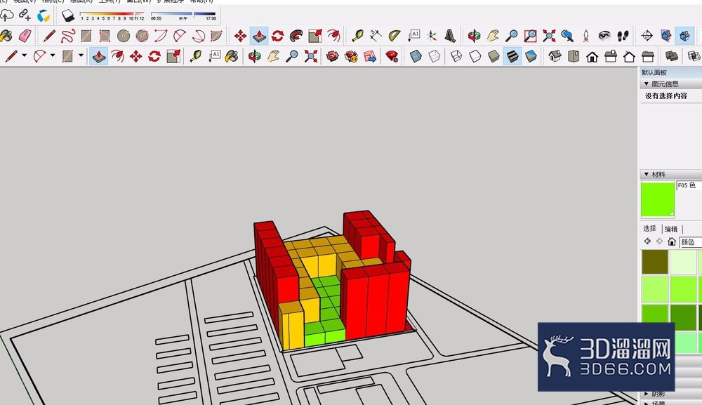Select the Section Plane tool
Screen dimensions: 702x405
[x=647, y=36]
